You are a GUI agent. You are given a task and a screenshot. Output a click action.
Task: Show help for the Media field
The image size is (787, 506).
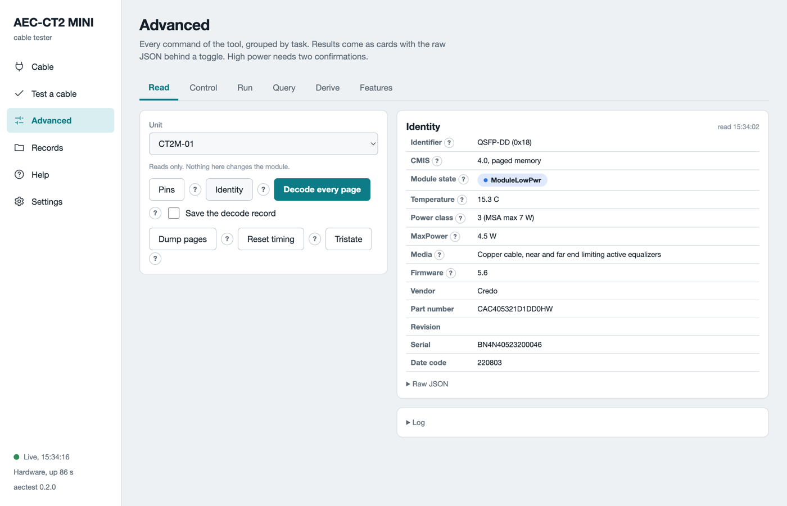tap(440, 255)
